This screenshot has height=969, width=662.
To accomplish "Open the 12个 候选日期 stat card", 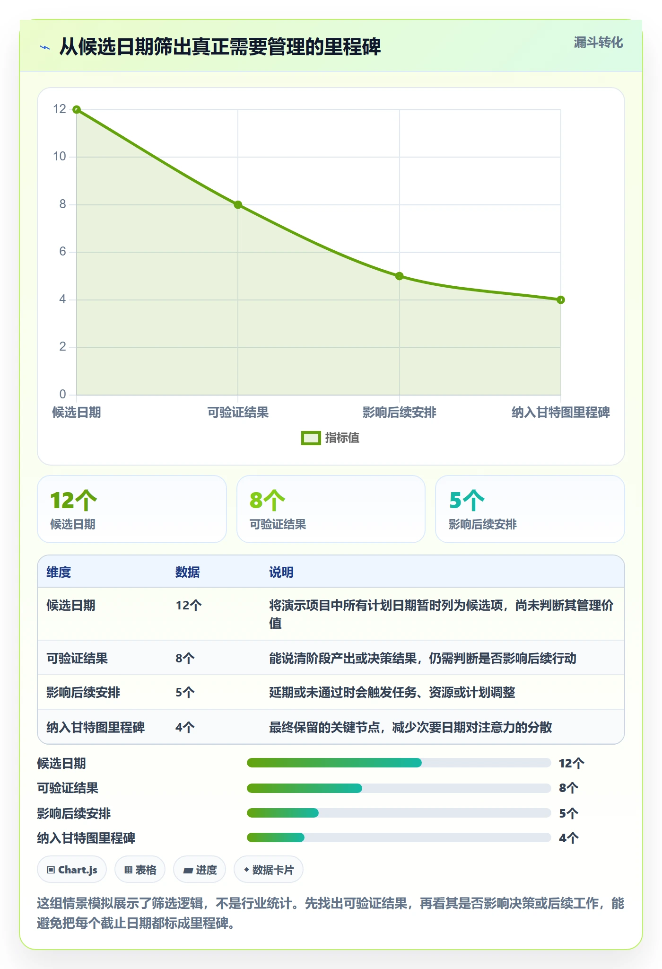I will (132, 509).
